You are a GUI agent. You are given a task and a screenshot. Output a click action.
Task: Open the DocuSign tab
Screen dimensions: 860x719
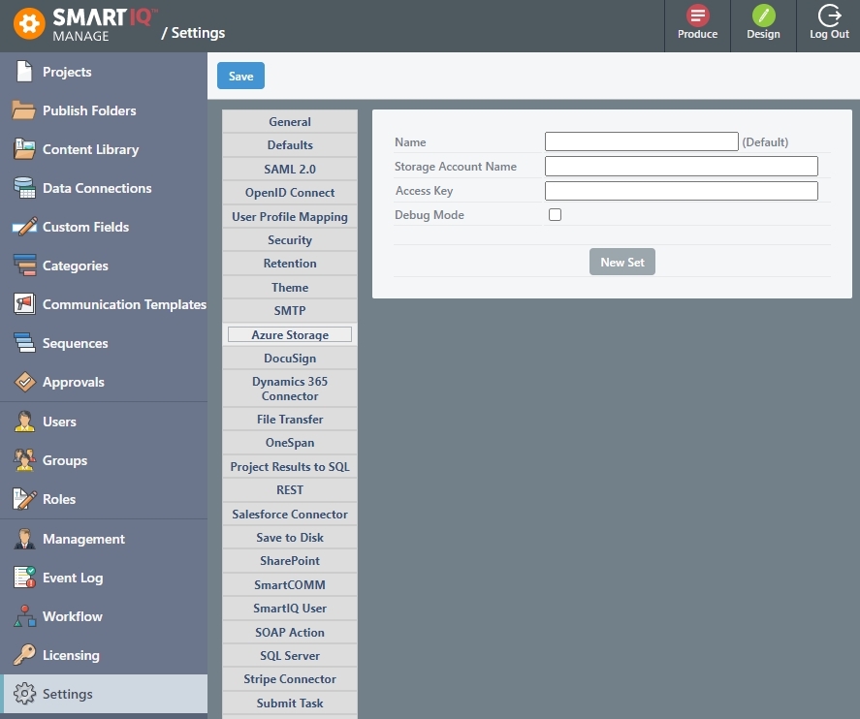[290, 358]
